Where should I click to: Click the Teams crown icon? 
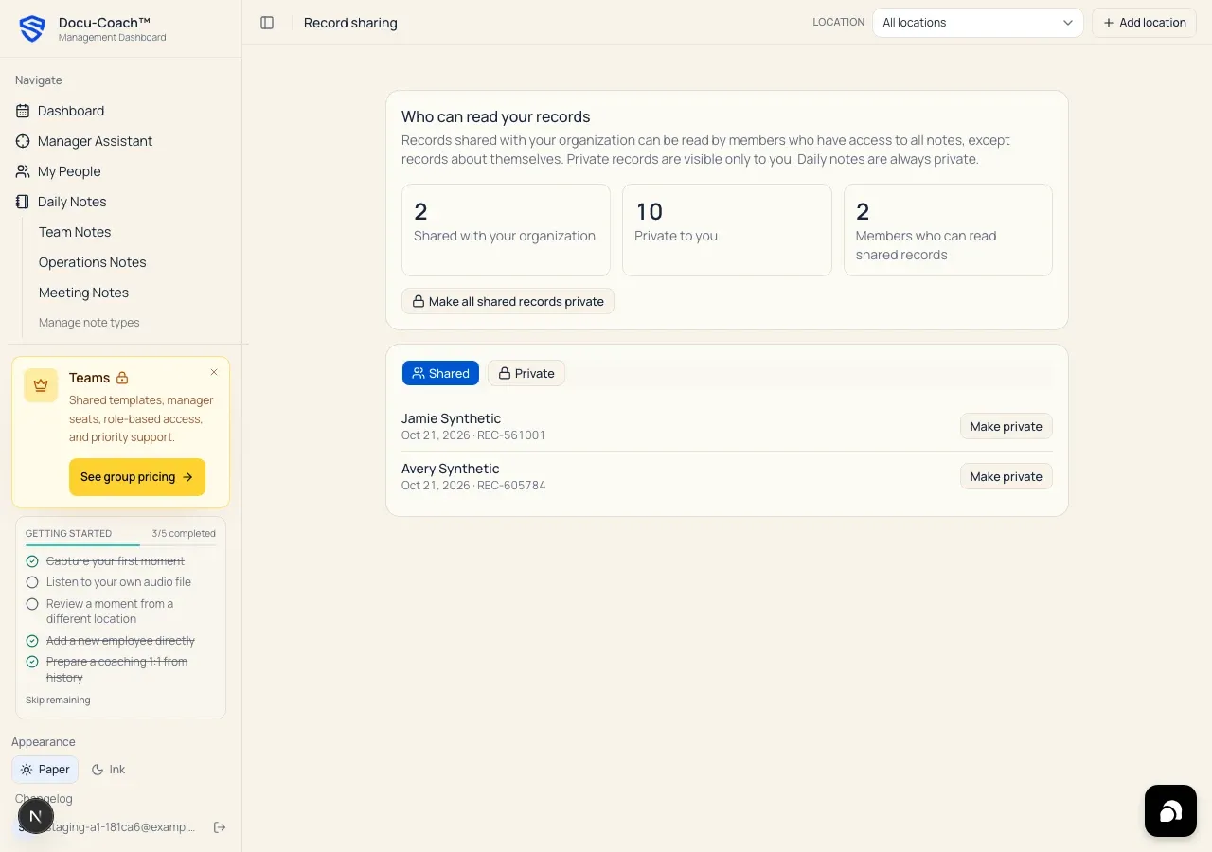41,385
